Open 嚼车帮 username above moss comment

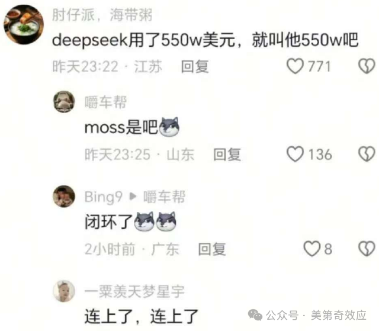[105, 102]
